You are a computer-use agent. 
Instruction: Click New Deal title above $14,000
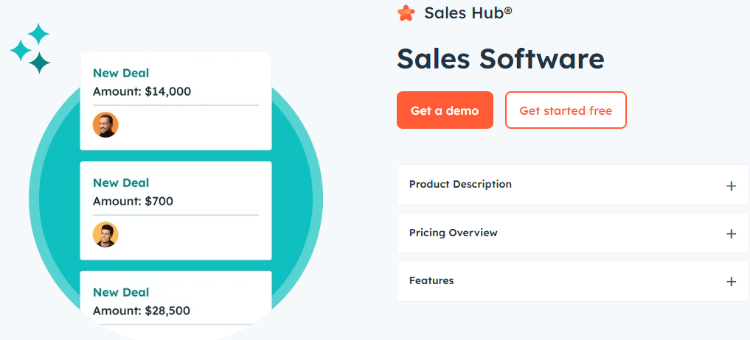[121, 73]
